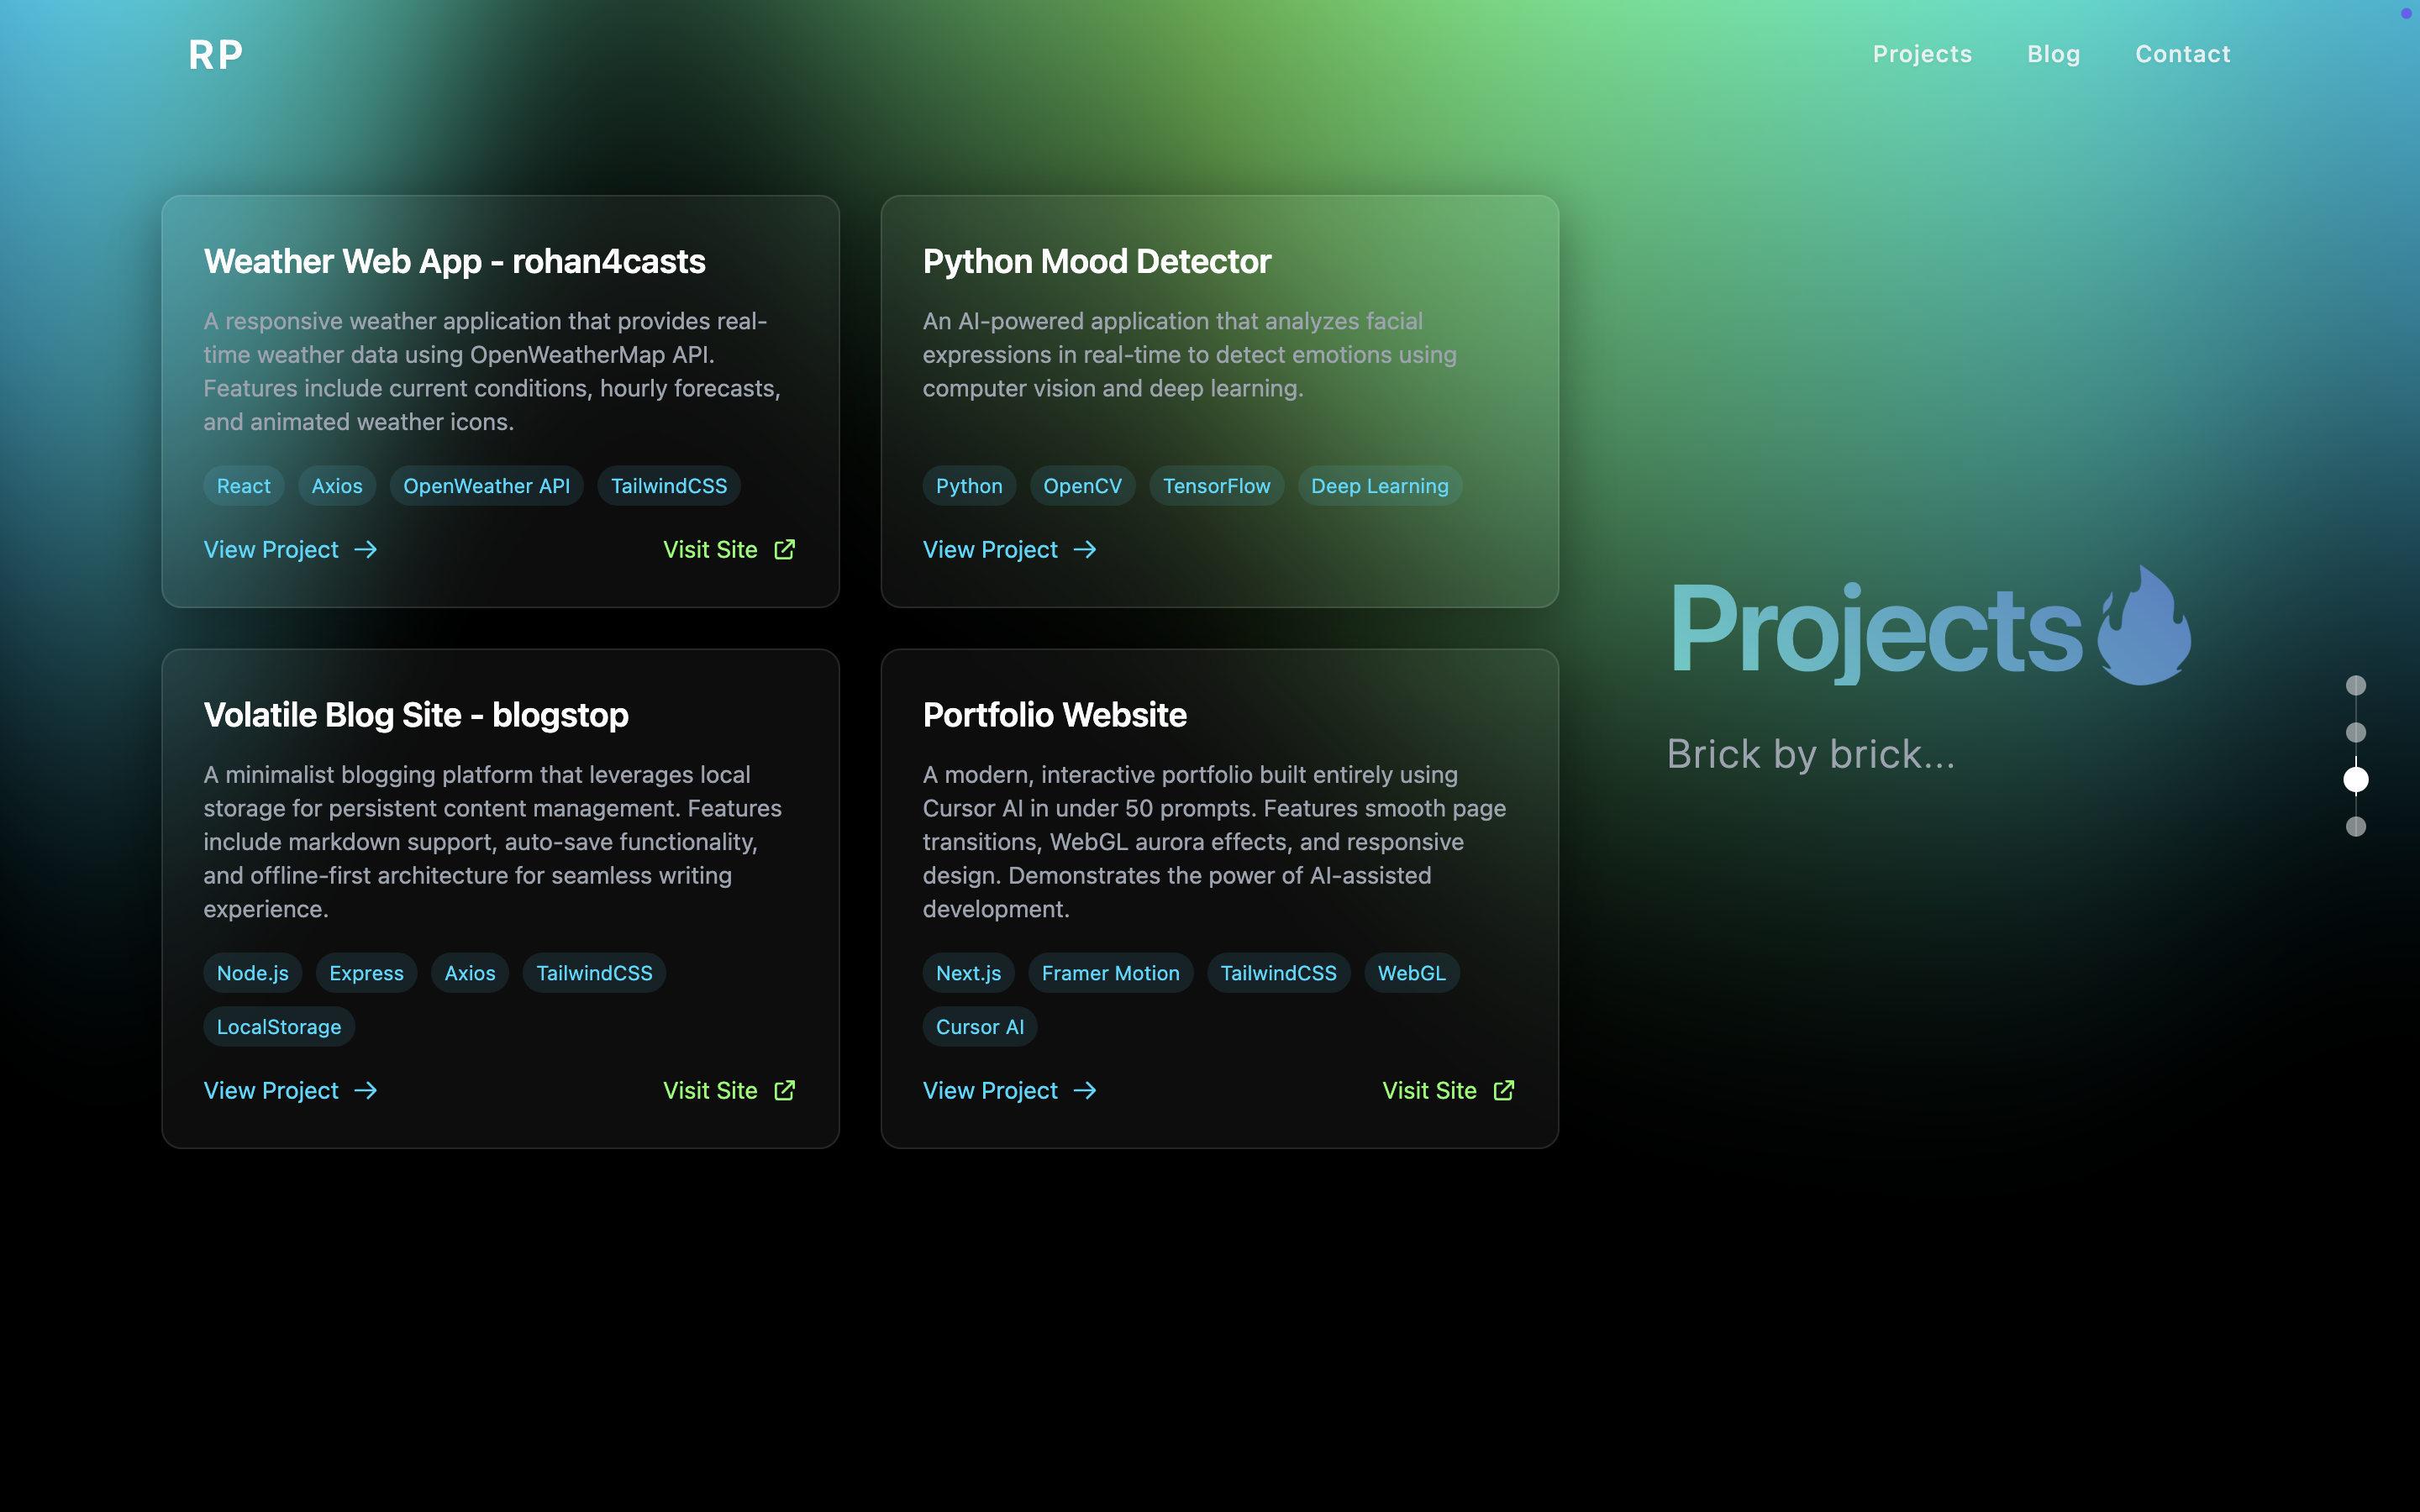Click arrow icon on Python Mood Detector card
This screenshot has width=2420, height=1512.
click(x=1085, y=550)
